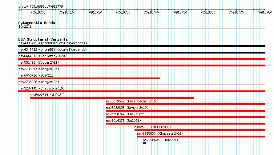Click the small blue nsv6086212 variant bar
The image size is (274, 155).
(x=145, y=143)
